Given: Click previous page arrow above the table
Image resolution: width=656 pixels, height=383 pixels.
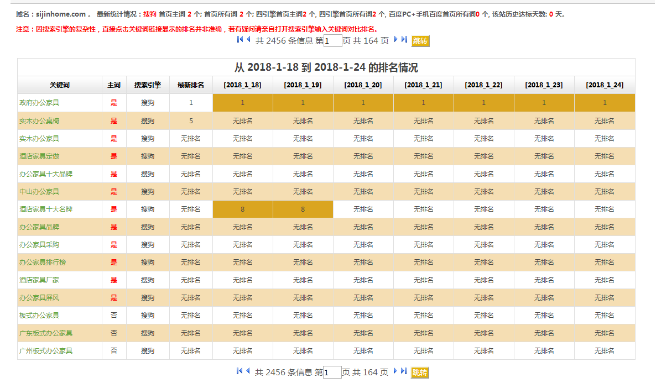Looking at the screenshot, I should click(x=248, y=40).
